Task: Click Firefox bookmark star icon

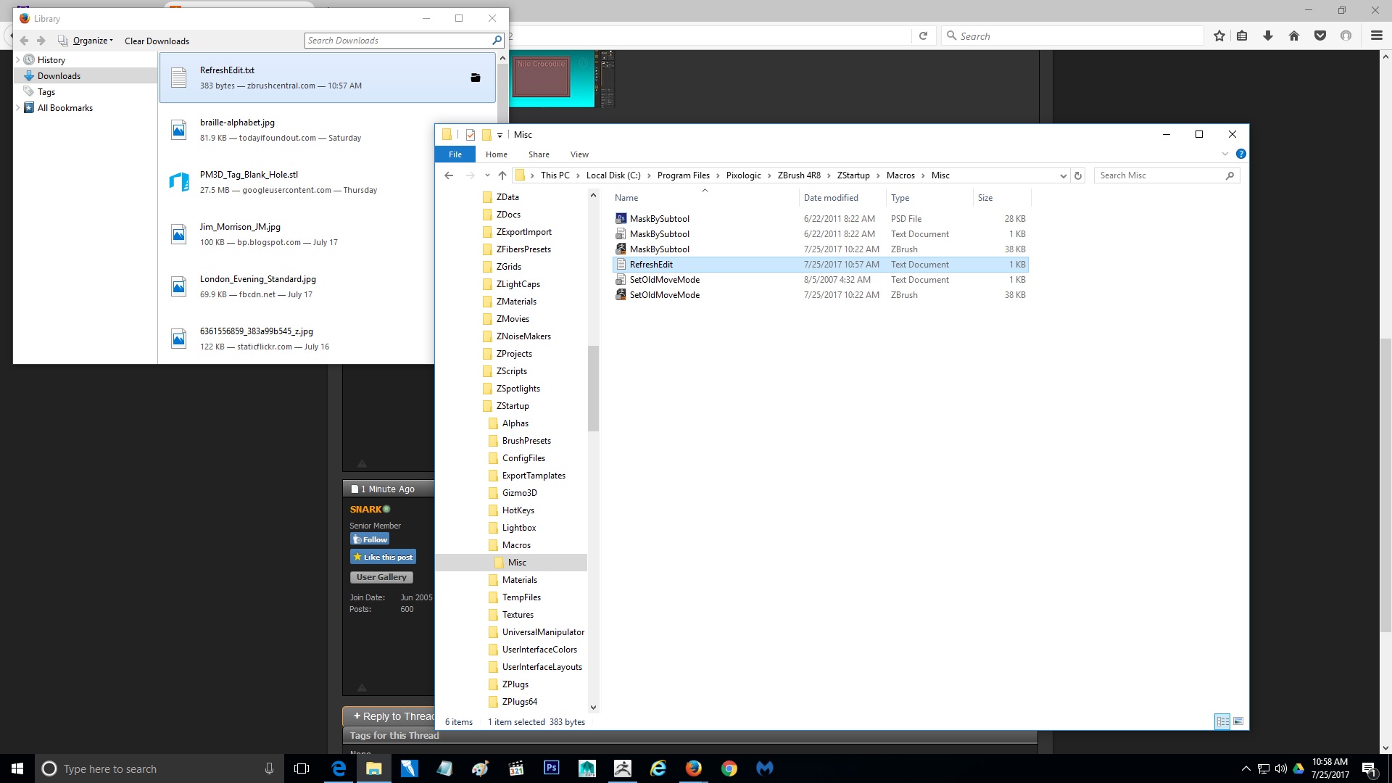Action: click(1219, 36)
